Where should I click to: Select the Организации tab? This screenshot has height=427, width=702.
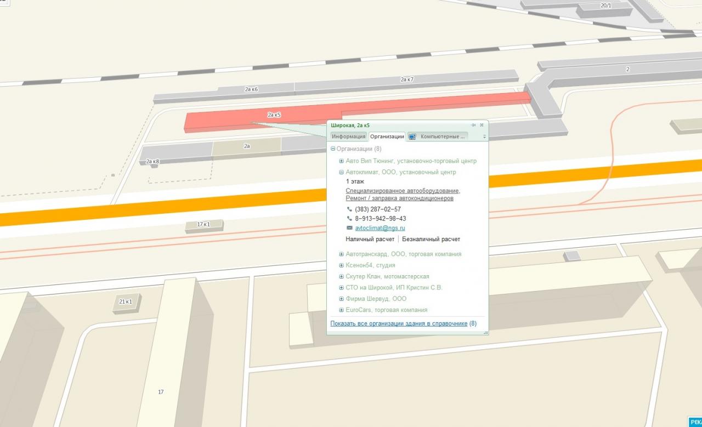click(x=387, y=136)
